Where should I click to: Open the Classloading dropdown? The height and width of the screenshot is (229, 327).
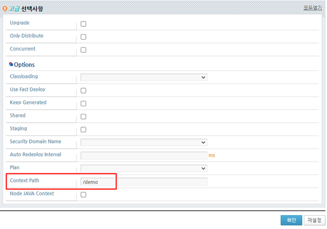pyautogui.click(x=144, y=77)
